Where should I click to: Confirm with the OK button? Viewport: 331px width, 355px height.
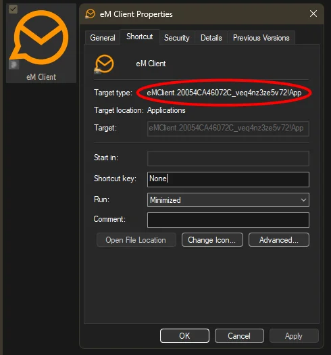(184, 336)
